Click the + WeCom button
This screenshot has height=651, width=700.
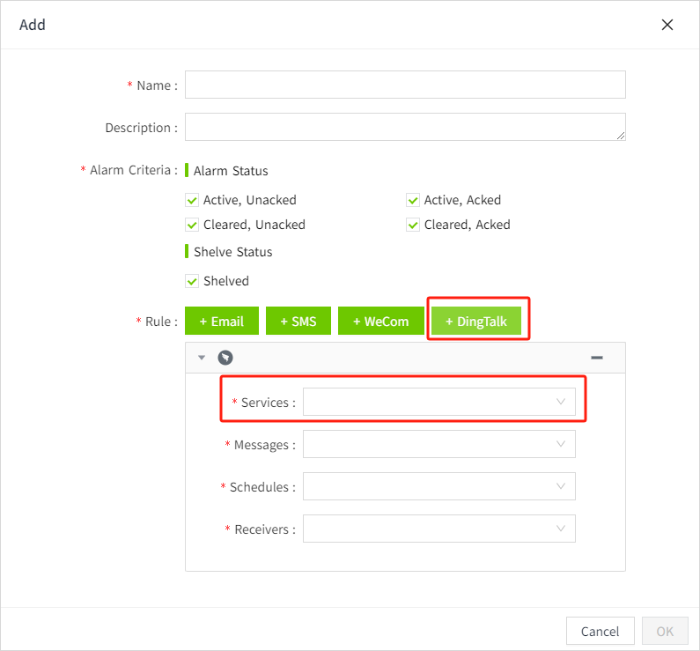click(x=380, y=322)
